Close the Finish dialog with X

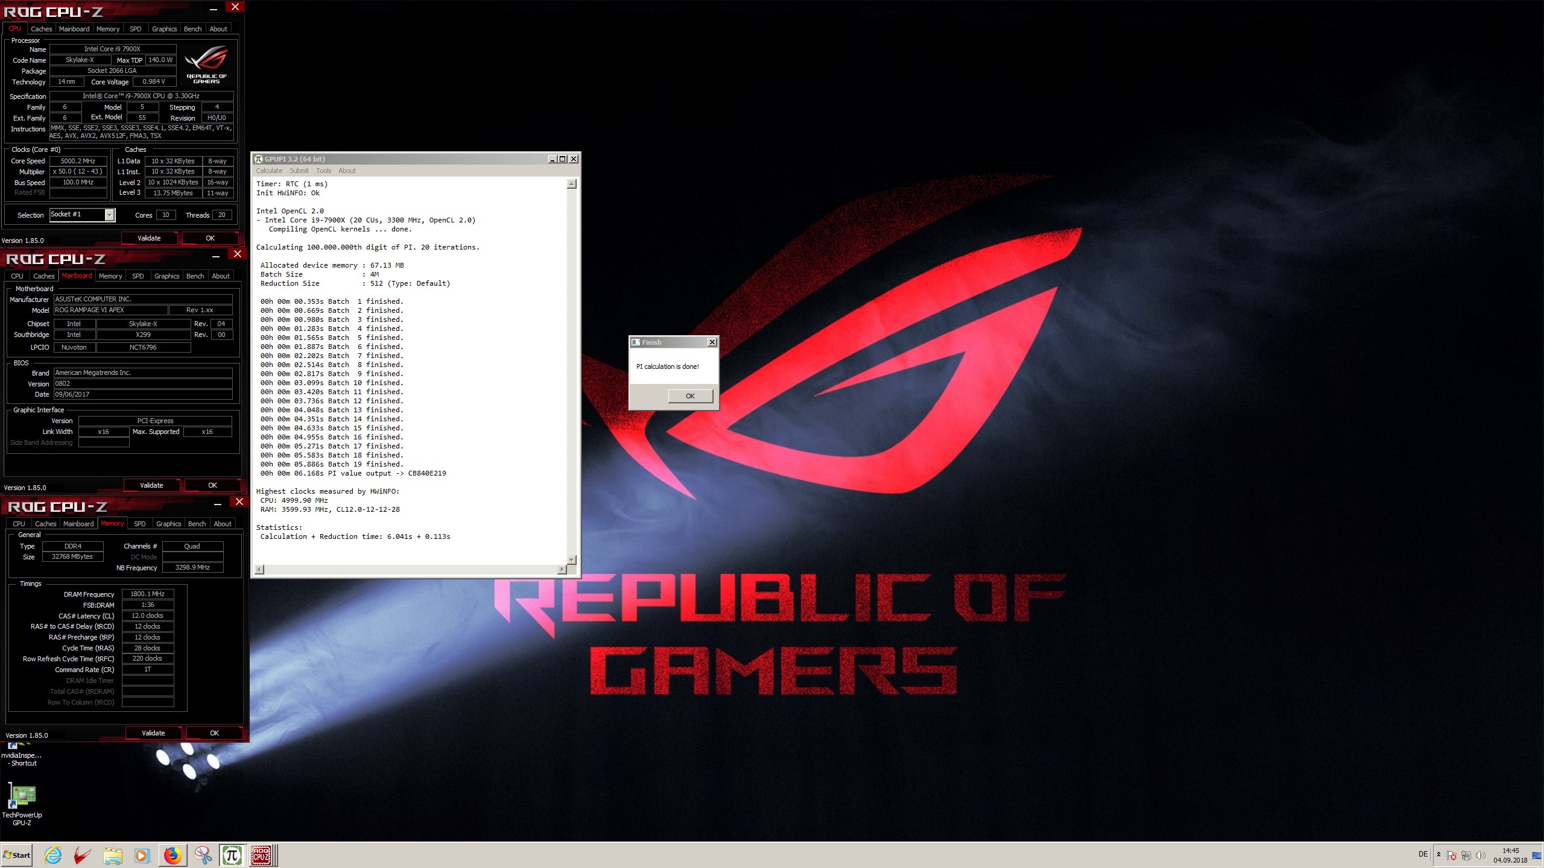coord(712,342)
